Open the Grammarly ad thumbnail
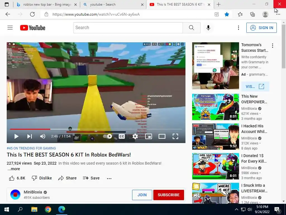 point(215,66)
